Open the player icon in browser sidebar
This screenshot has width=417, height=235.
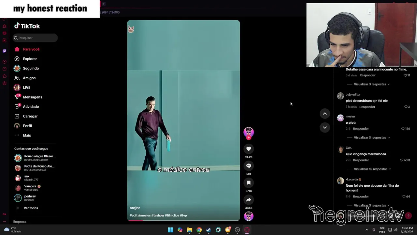click(x=5, y=62)
